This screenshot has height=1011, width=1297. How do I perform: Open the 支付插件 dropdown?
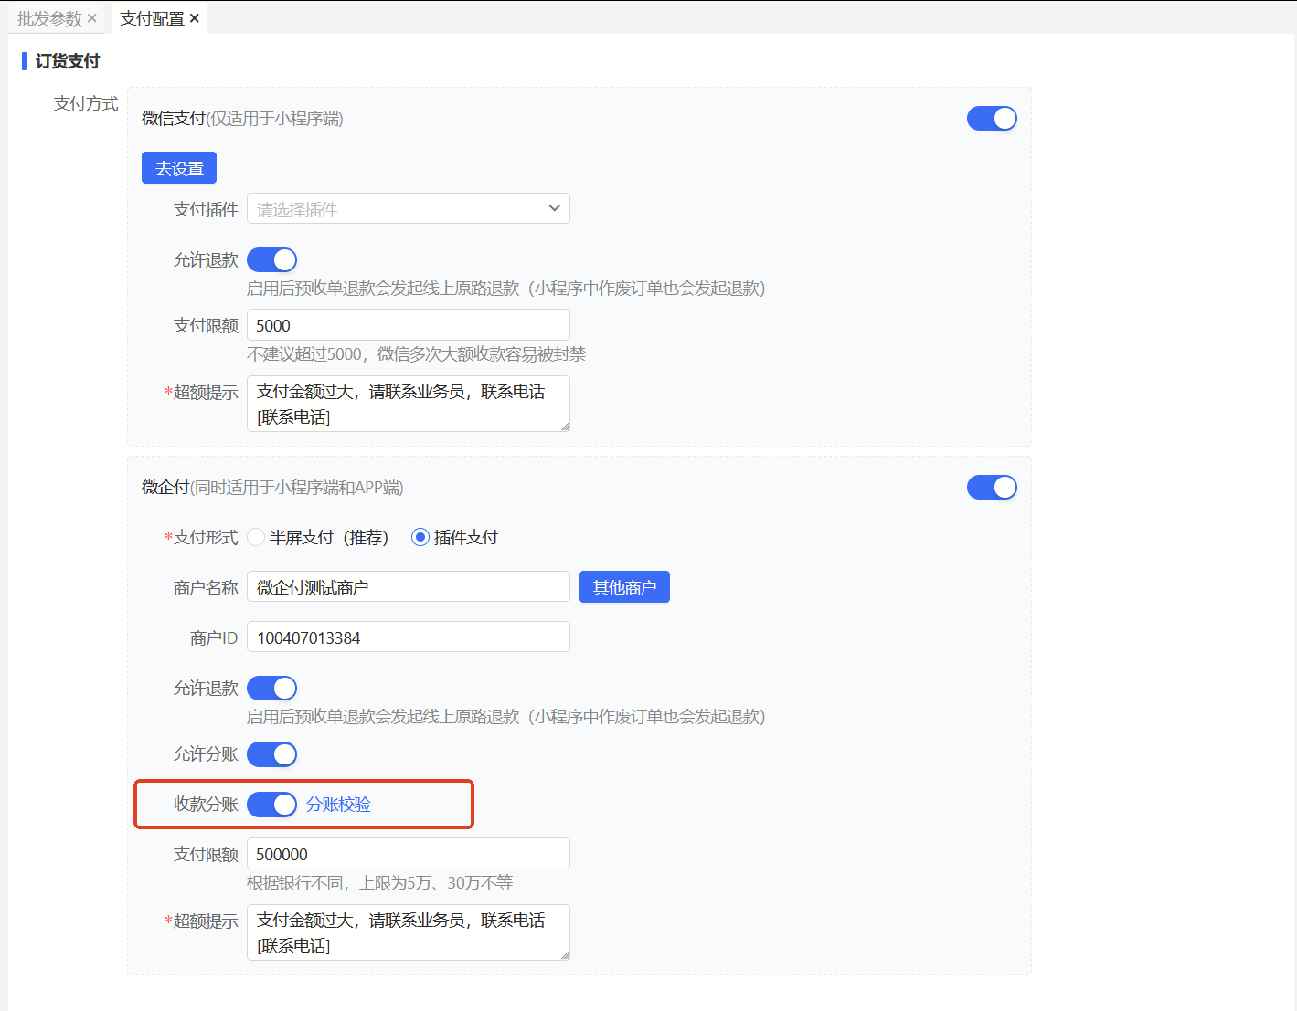click(409, 208)
